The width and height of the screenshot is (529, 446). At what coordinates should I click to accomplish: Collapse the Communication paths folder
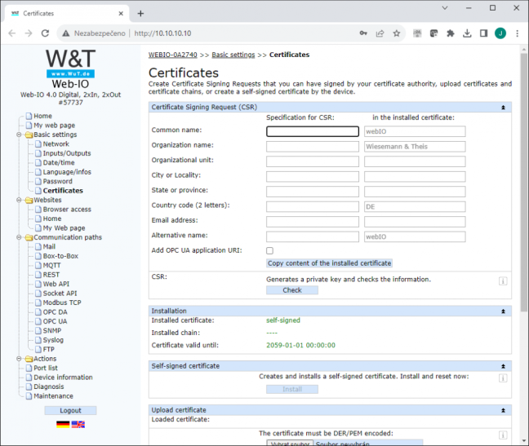(x=19, y=237)
